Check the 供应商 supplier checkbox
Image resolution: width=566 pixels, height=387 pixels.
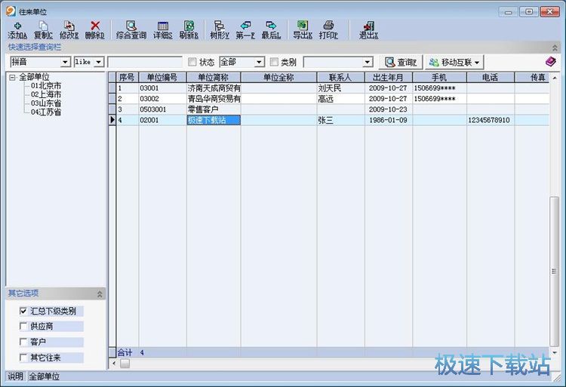pos(23,327)
